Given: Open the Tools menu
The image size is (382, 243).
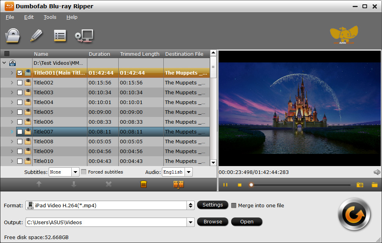Looking at the screenshot, I should (50, 17).
